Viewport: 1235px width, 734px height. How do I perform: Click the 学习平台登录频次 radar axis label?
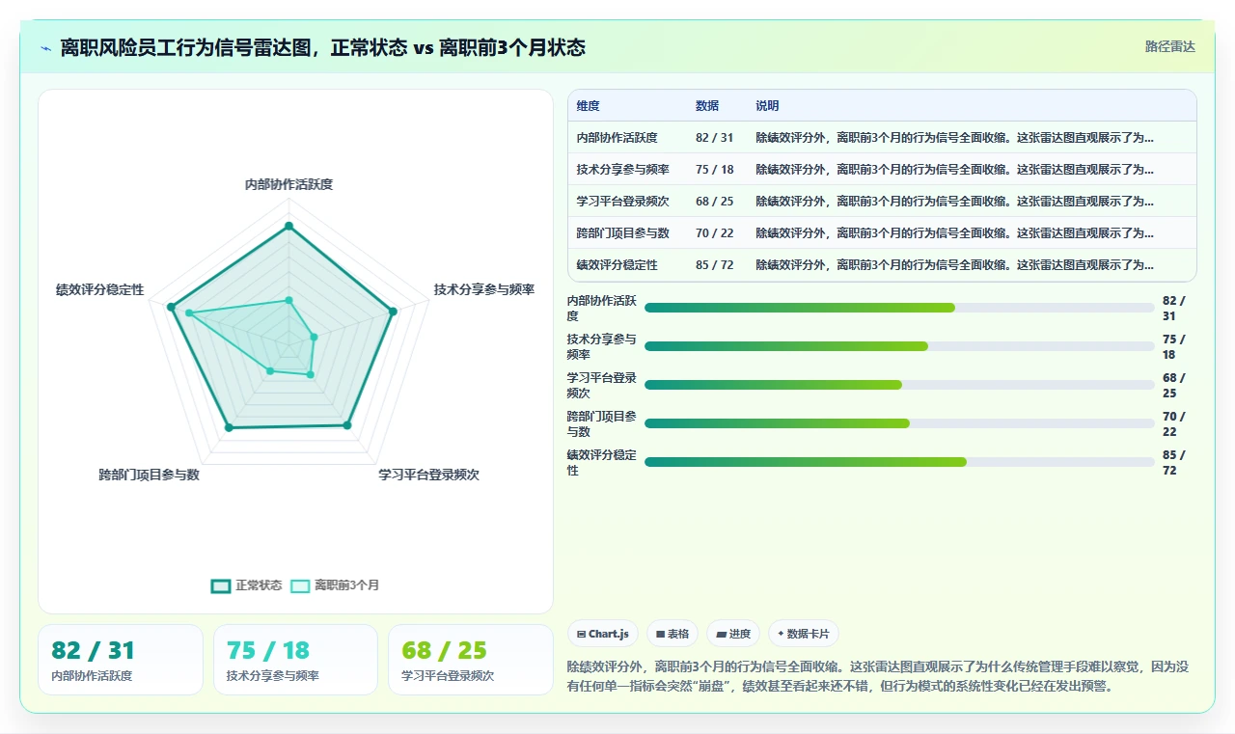click(428, 475)
